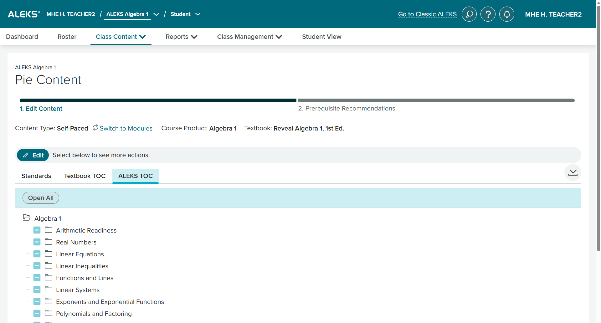Viewport: 601px width, 323px height.
Task: Toggle the Polynomials and Factoring checkbox
Action: pos(37,314)
